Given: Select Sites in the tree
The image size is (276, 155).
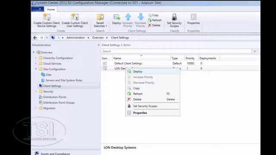Looking at the screenshot, I should [46, 74].
